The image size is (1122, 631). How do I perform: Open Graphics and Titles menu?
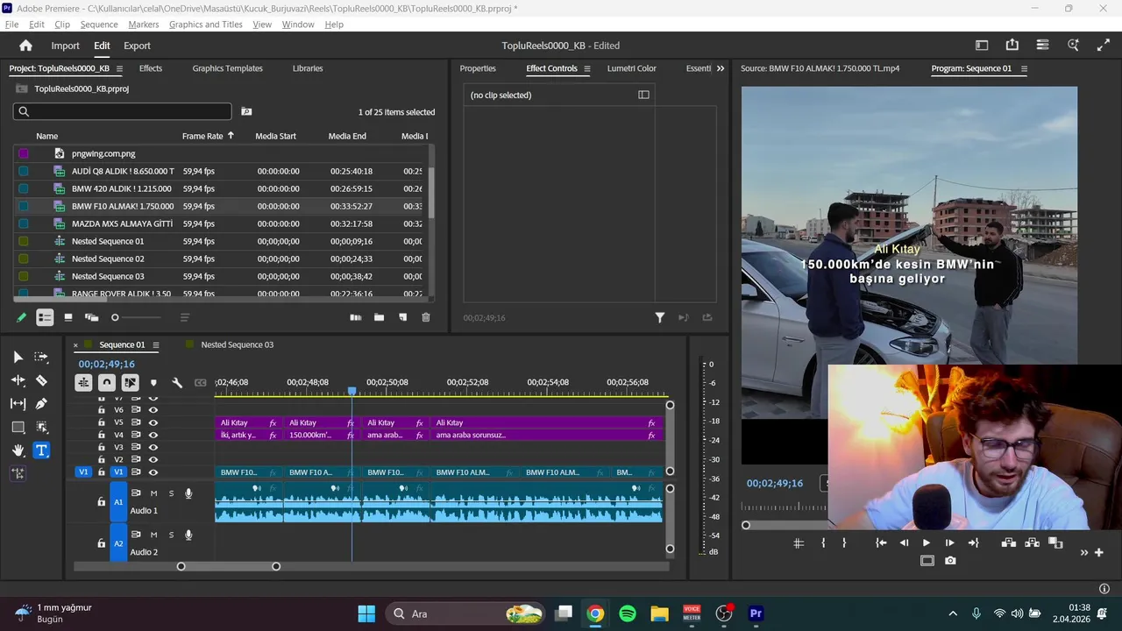point(206,25)
